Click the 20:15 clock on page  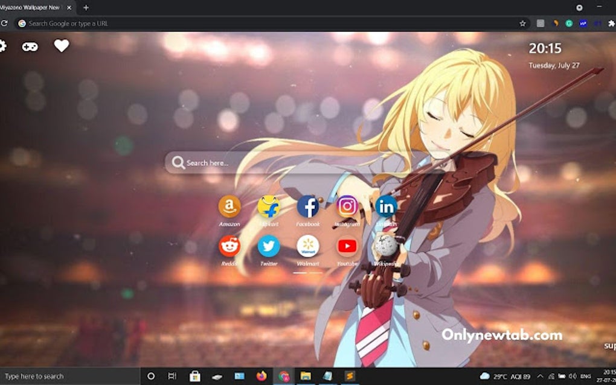point(545,48)
